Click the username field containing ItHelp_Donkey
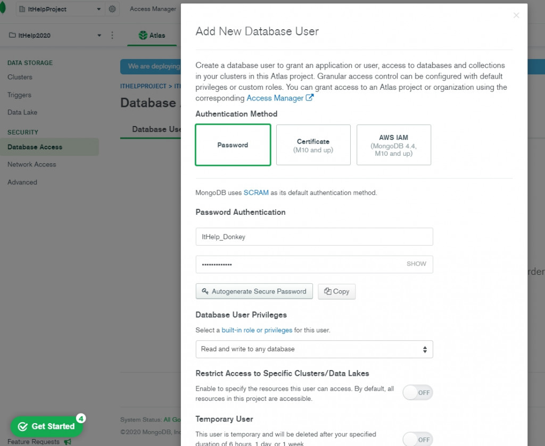The width and height of the screenshot is (545, 446). point(314,237)
